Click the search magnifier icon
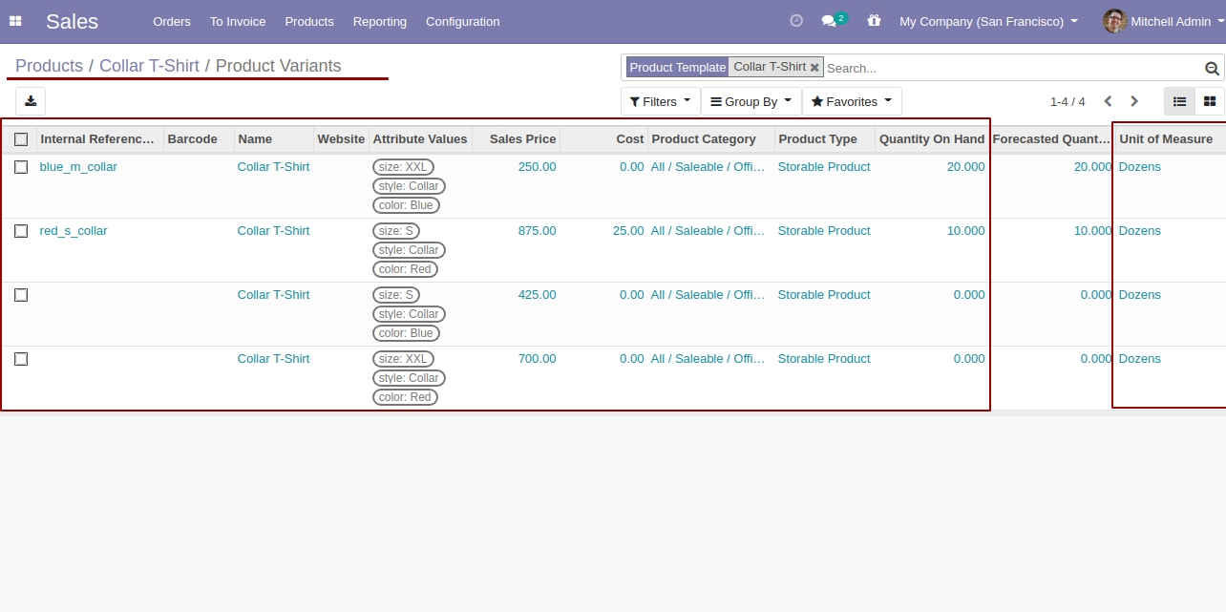1226x612 pixels. point(1212,68)
